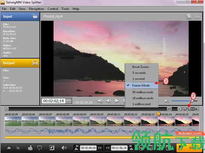
Task: Click the orange timeline position marker
Action: pyautogui.click(x=158, y=114)
